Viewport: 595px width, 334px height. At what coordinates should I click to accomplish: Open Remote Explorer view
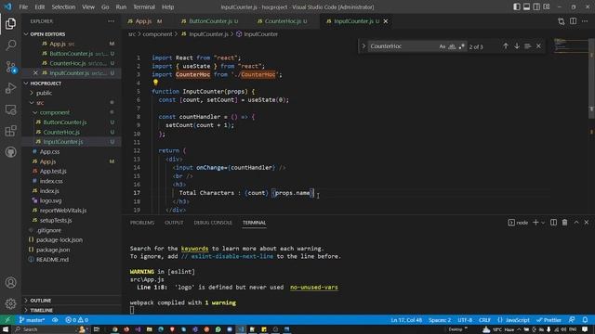pyautogui.click(x=10, y=109)
